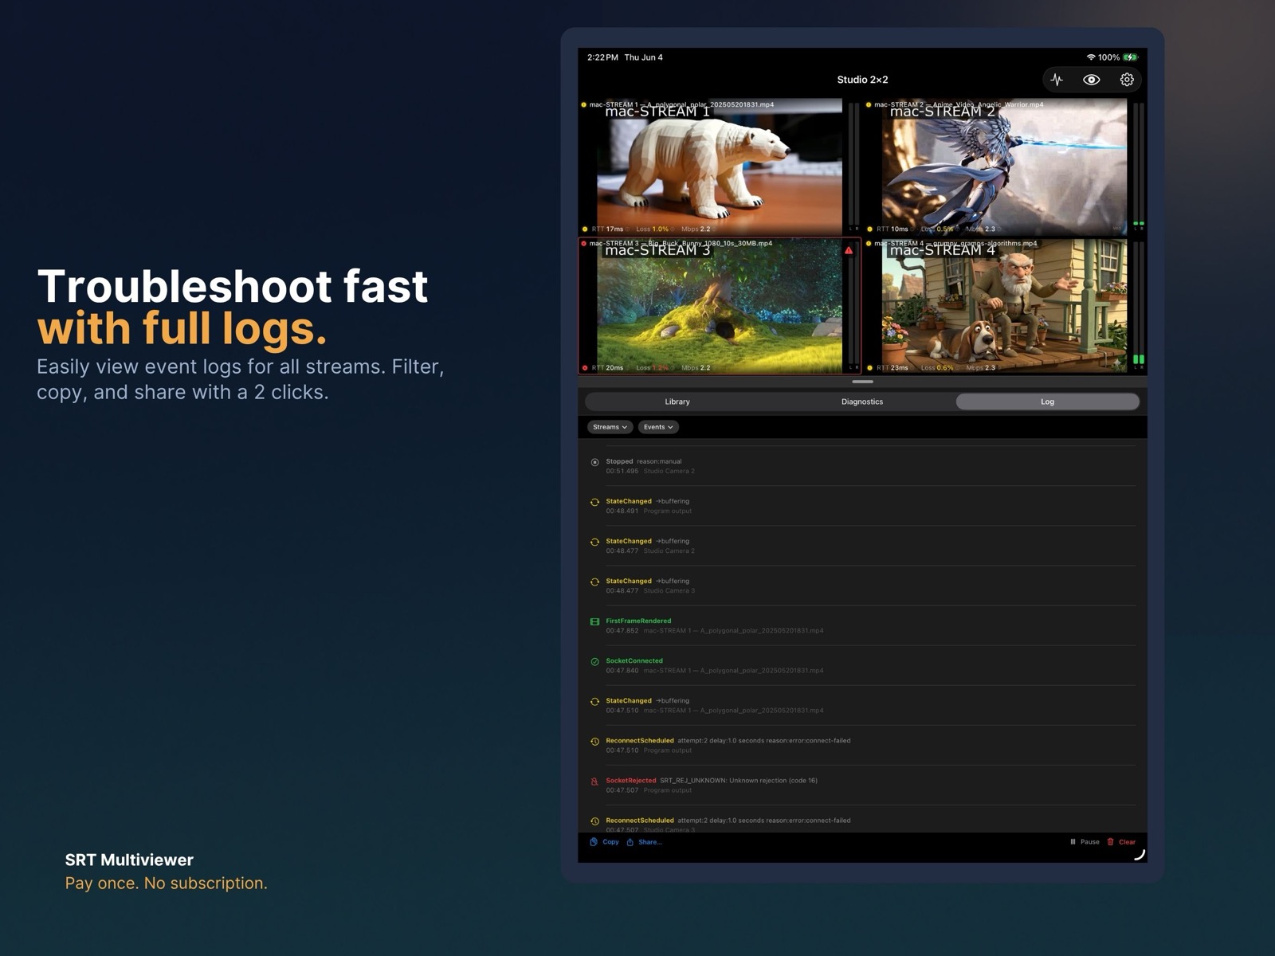Click the Studio 2×2 layout title

click(x=862, y=80)
